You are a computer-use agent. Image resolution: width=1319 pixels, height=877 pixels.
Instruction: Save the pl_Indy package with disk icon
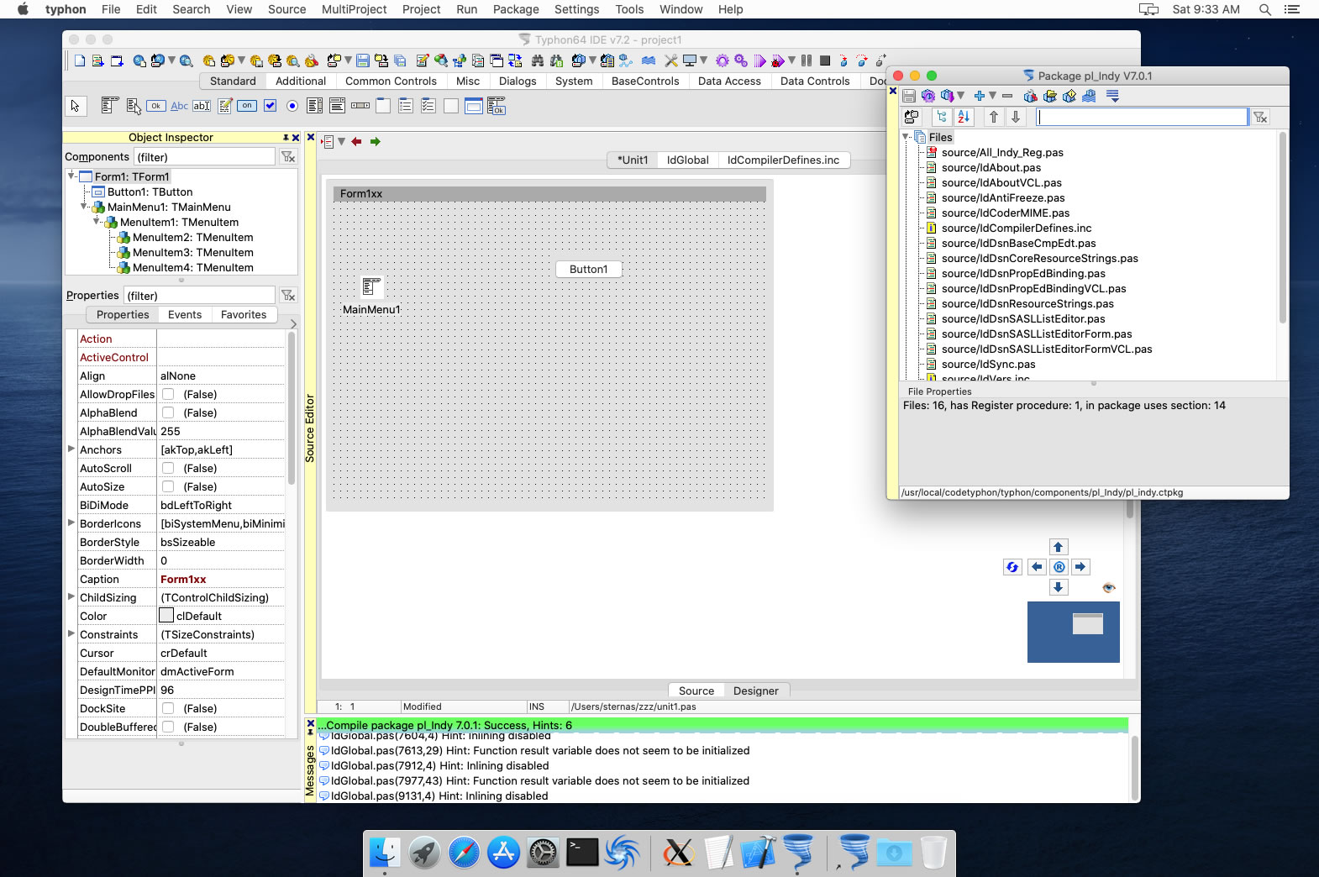[909, 96]
